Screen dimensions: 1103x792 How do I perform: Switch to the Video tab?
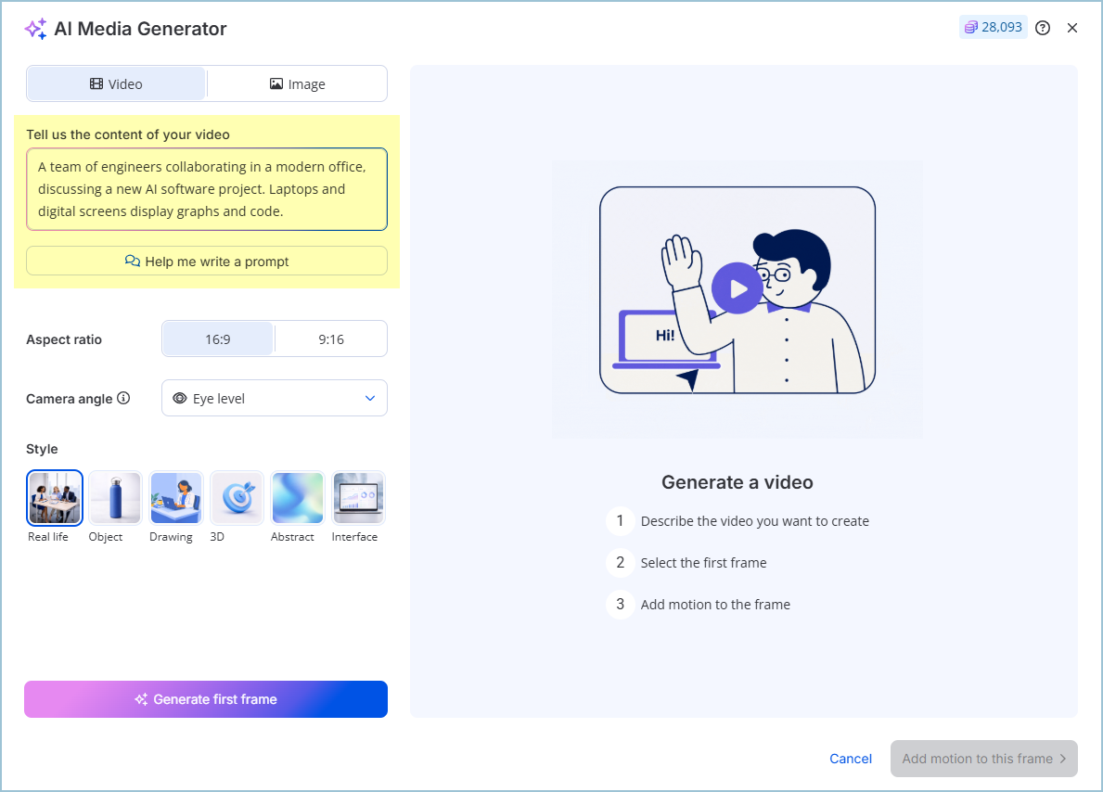click(x=116, y=84)
